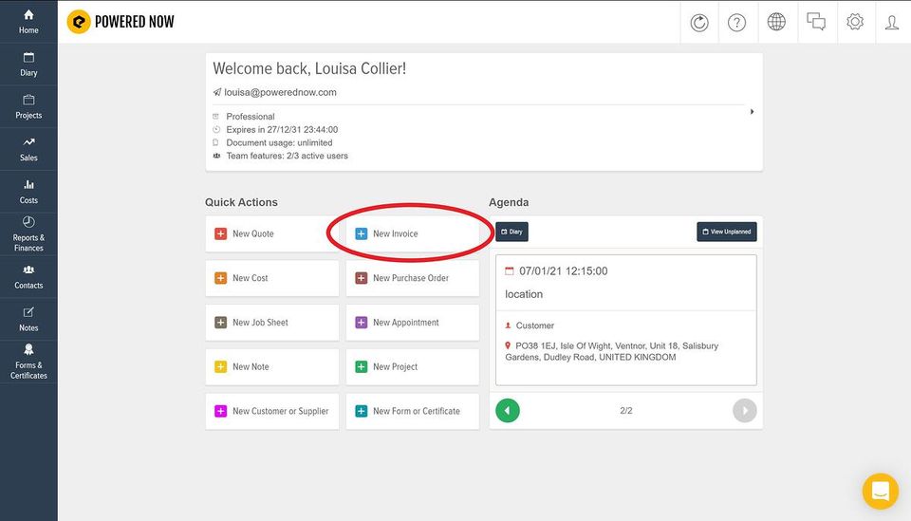Open the yellow live chat widget
Viewport: 911px width, 521px height.
pyautogui.click(x=881, y=491)
